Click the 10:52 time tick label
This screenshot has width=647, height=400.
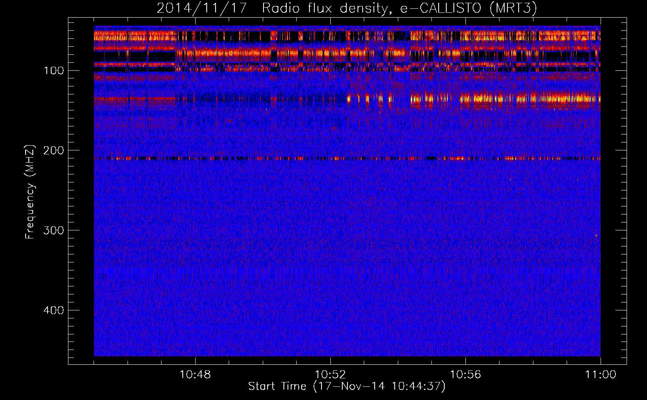[x=330, y=374]
